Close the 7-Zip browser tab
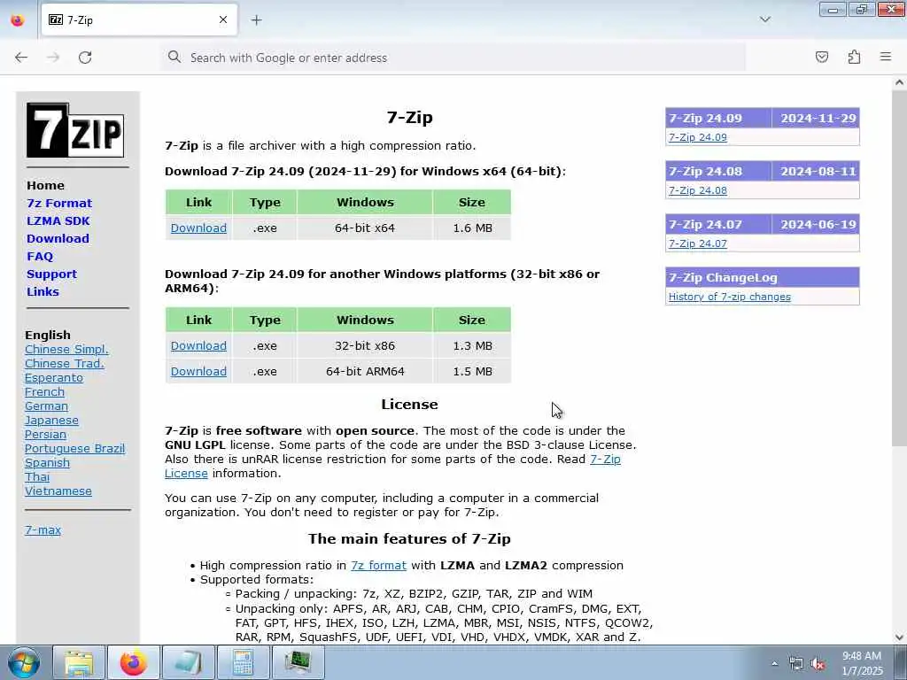Image resolution: width=907 pixels, height=680 pixels. click(223, 19)
